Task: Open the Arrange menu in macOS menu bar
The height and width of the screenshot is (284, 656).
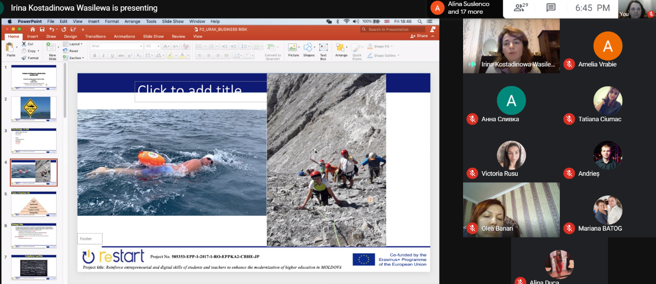Action: (132, 22)
